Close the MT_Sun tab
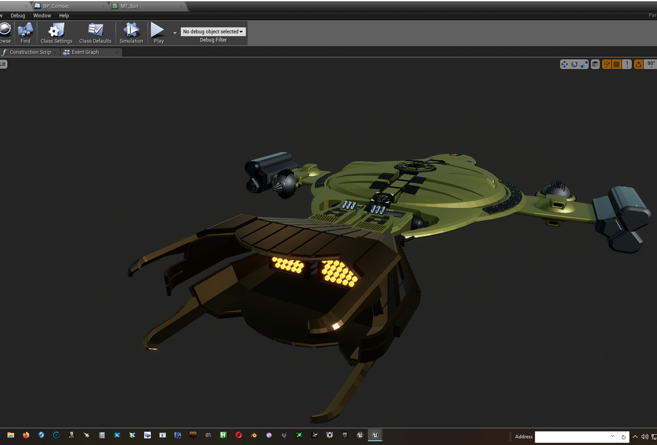This screenshot has width=657, height=445. [181, 6]
